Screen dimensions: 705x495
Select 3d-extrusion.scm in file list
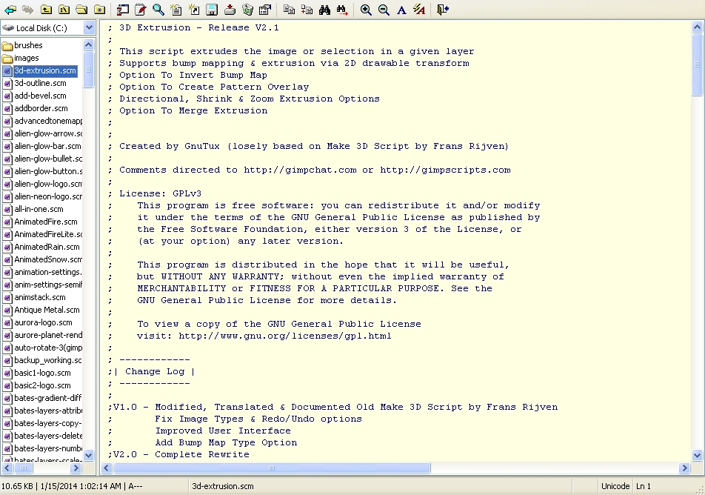45,70
